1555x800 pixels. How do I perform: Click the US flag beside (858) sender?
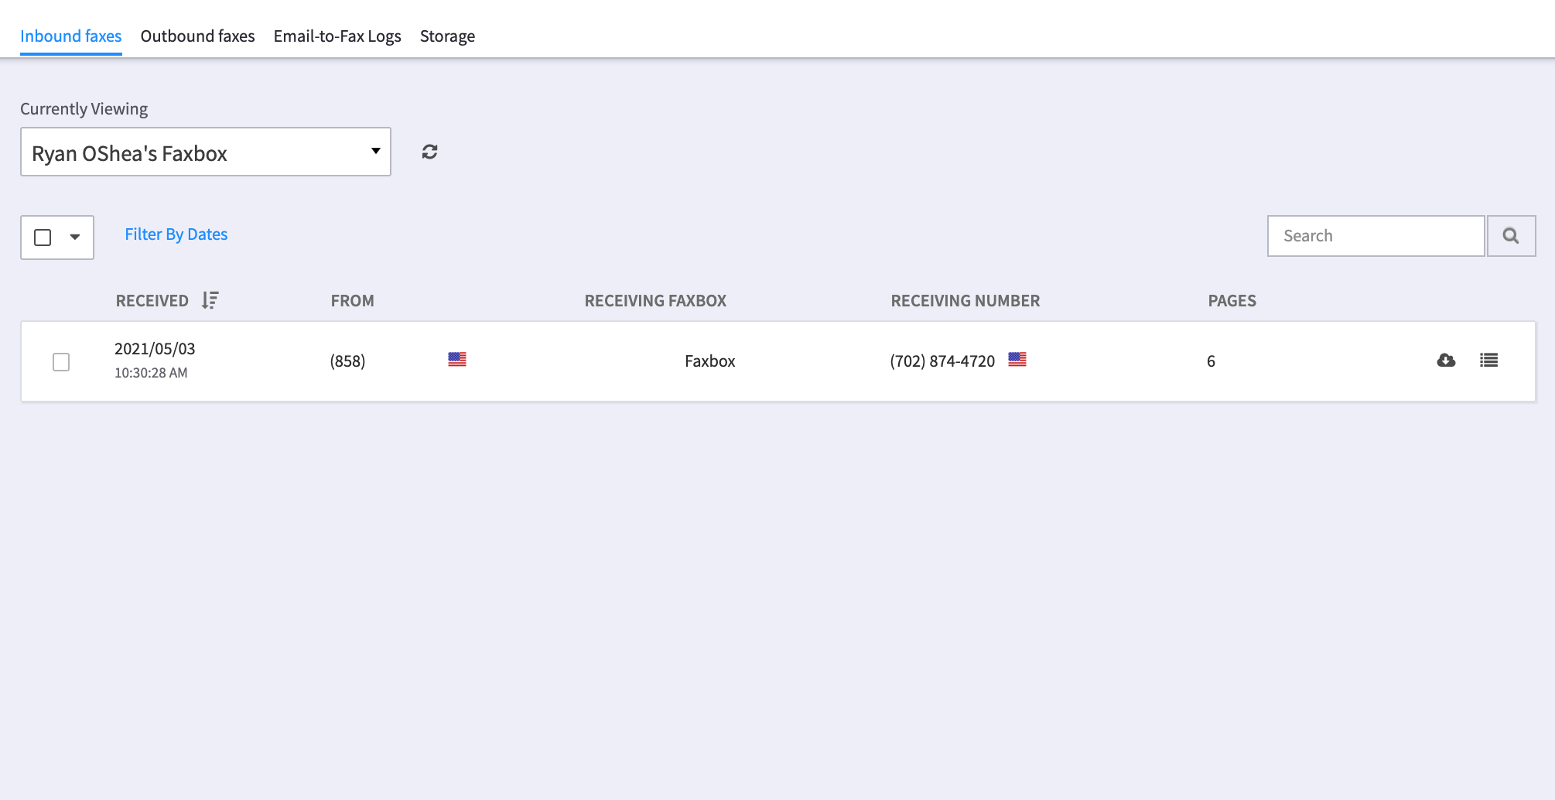(x=457, y=360)
